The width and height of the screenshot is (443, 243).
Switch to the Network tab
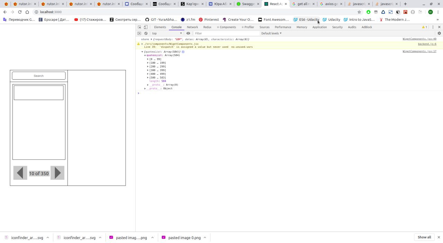point(192,27)
